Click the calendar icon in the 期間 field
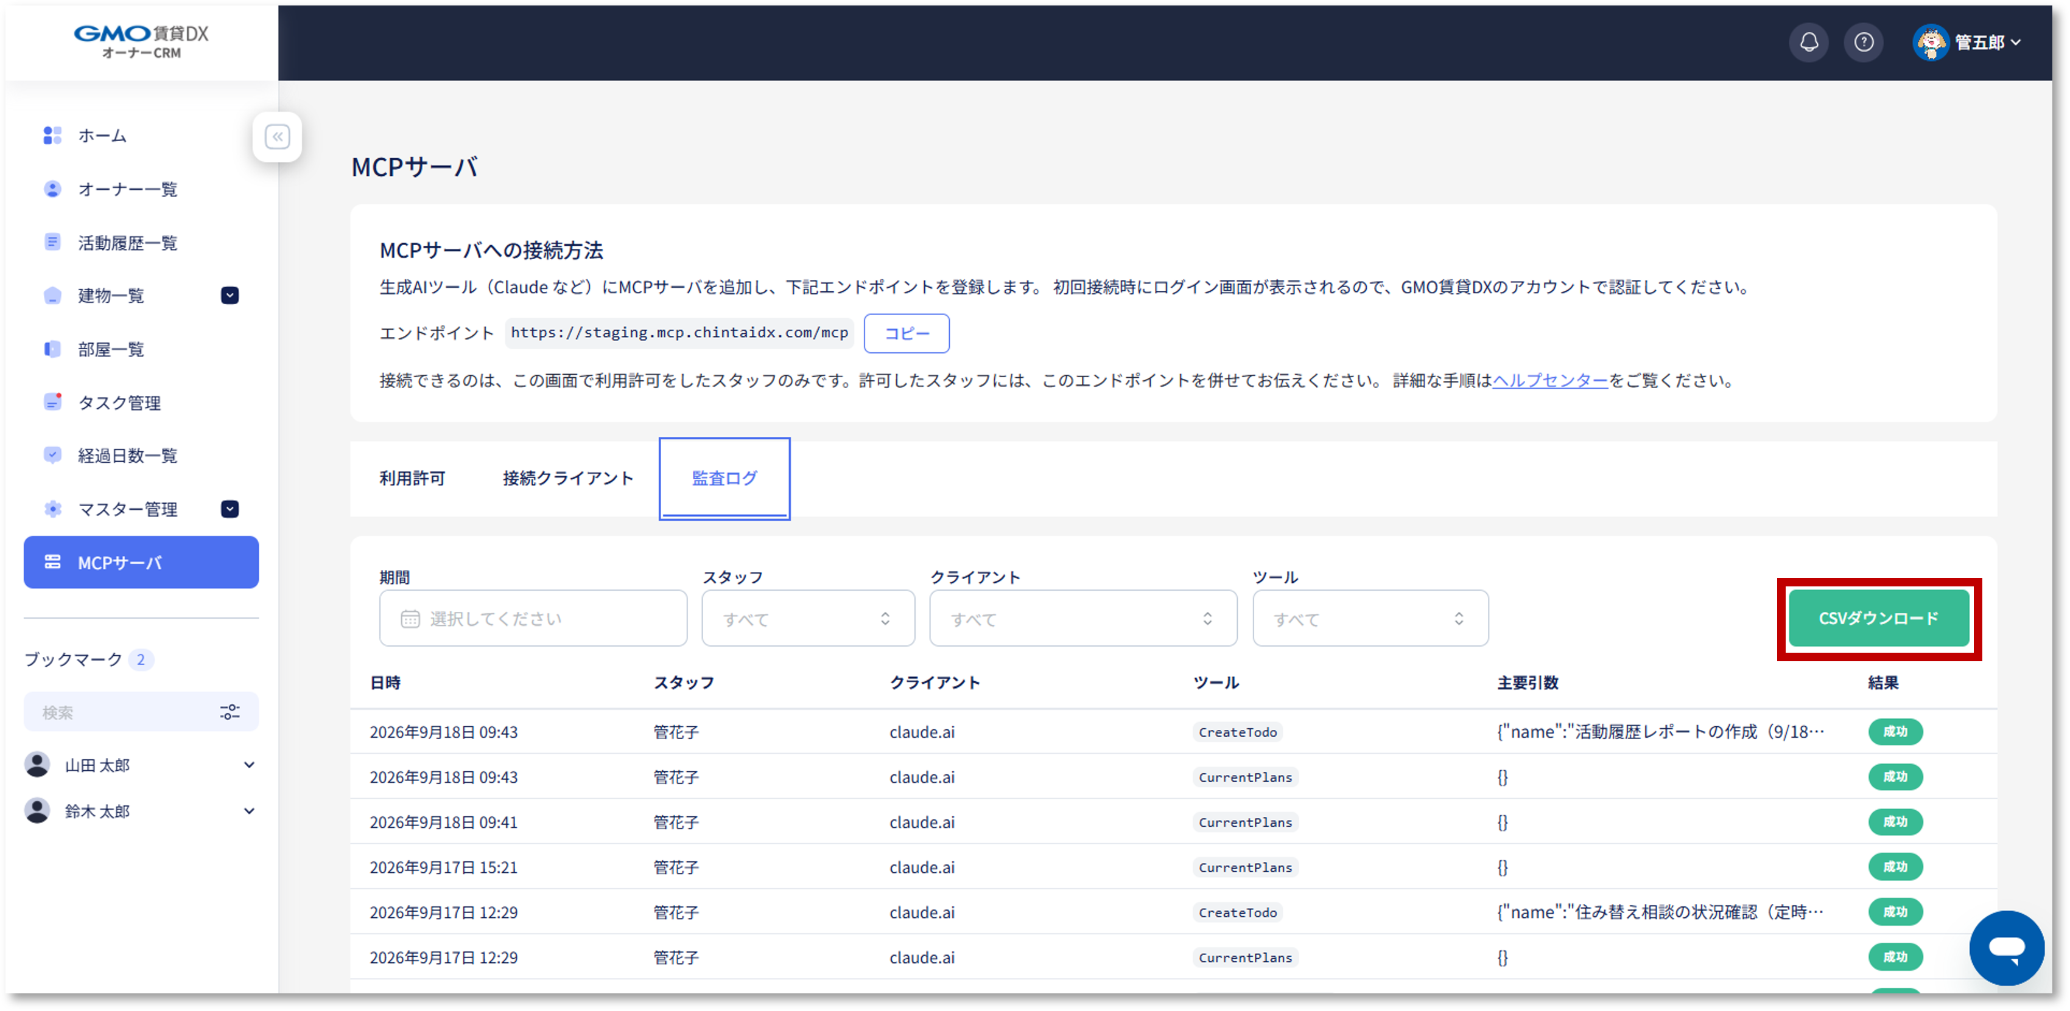This screenshot has height=1011, width=2070. point(410,619)
